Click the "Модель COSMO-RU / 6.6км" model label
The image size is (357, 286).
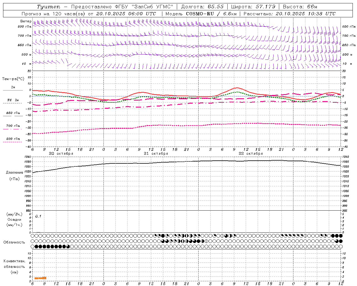(x=201, y=14)
